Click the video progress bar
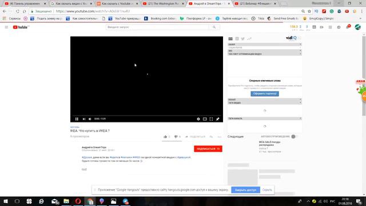366x206 pixels. (146, 116)
